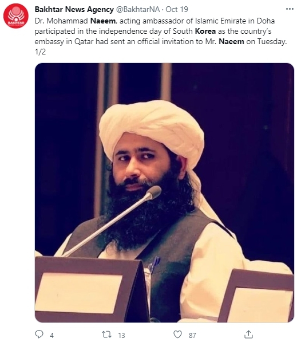Click bold Naeem after 'Mr.'
301x342 pixels.
pos(231,41)
